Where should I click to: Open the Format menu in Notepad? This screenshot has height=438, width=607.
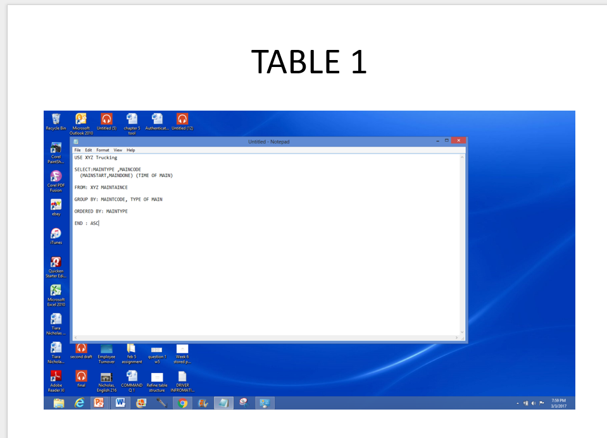[x=103, y=150]
